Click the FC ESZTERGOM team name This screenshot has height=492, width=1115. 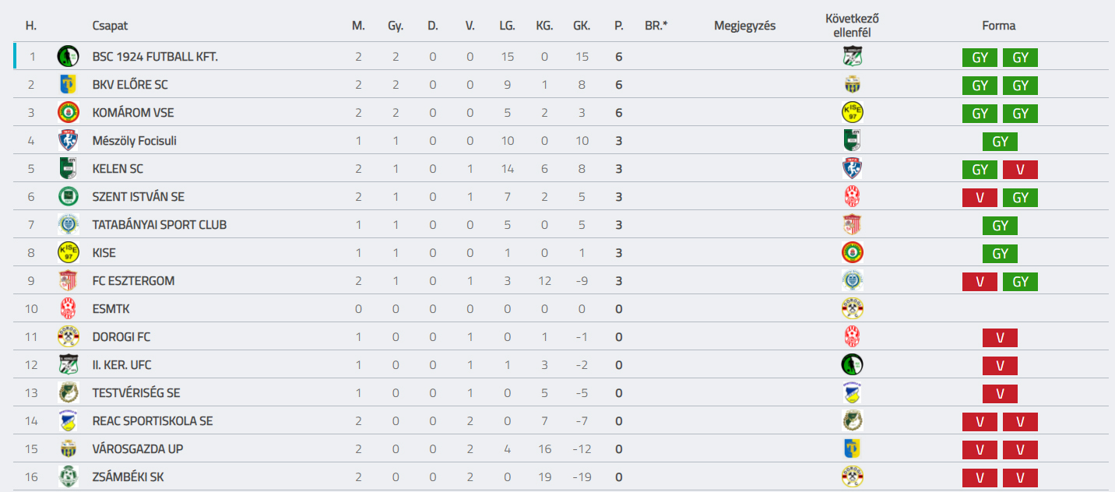133,281
